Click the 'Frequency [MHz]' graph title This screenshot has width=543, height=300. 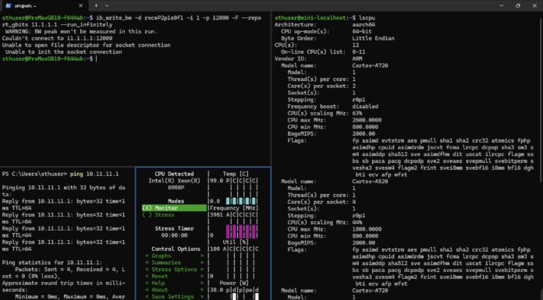[234, 208]
